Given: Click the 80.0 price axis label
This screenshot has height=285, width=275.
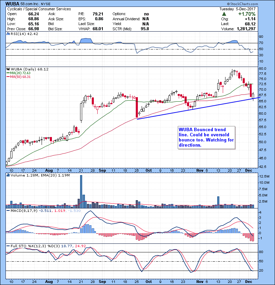Looking at the screenshot, I should click(262, 69).
